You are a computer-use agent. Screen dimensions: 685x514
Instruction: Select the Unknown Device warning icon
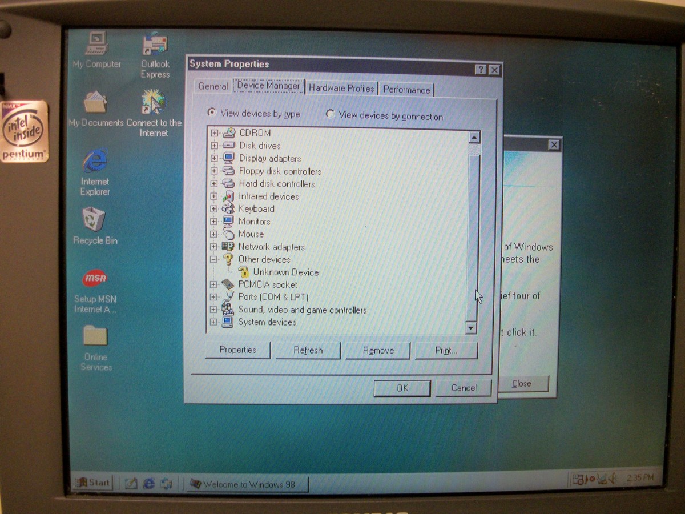point(244,272)
